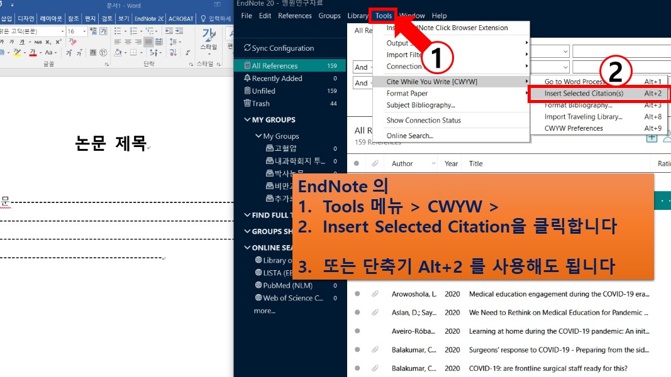Click Sync Configuration in EndNote sidebar
The width and height of the screenshot is (671, 377).
[x=279, y=48]
